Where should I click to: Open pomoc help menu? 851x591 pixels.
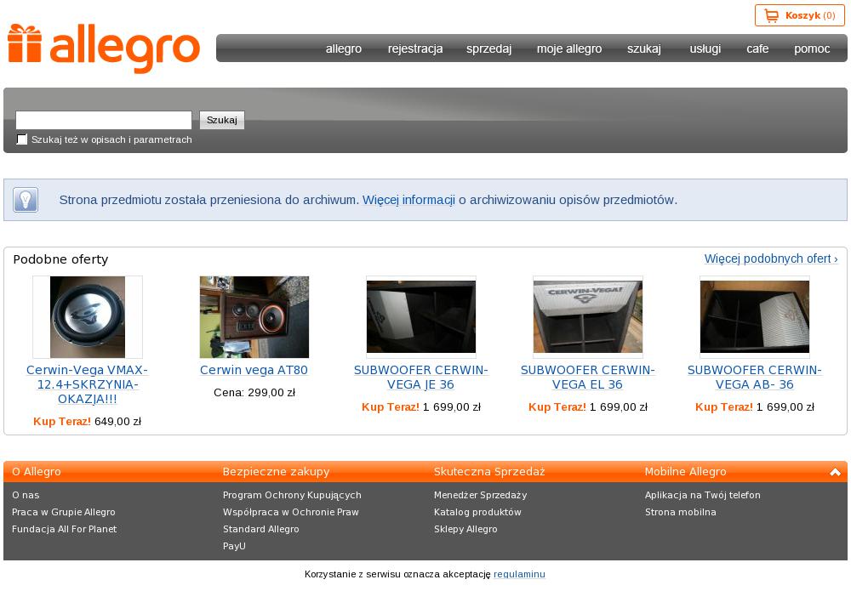pyautogui.click(x=812, y=48)
